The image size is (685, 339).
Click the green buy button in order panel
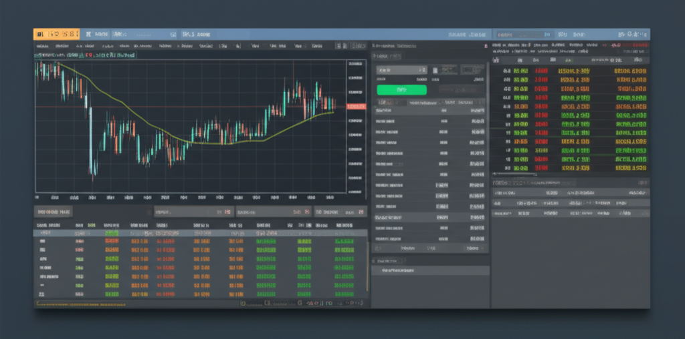(401, 89)
